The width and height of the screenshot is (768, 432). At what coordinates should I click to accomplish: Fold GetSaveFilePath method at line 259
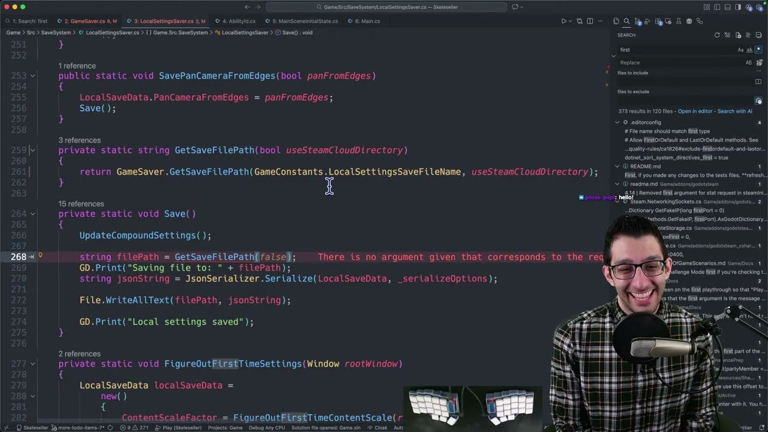(33, 150)
